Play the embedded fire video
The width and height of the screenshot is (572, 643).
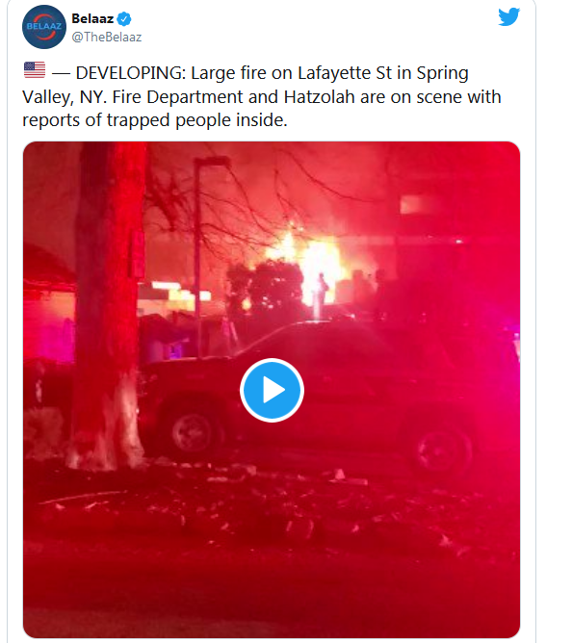272,390
